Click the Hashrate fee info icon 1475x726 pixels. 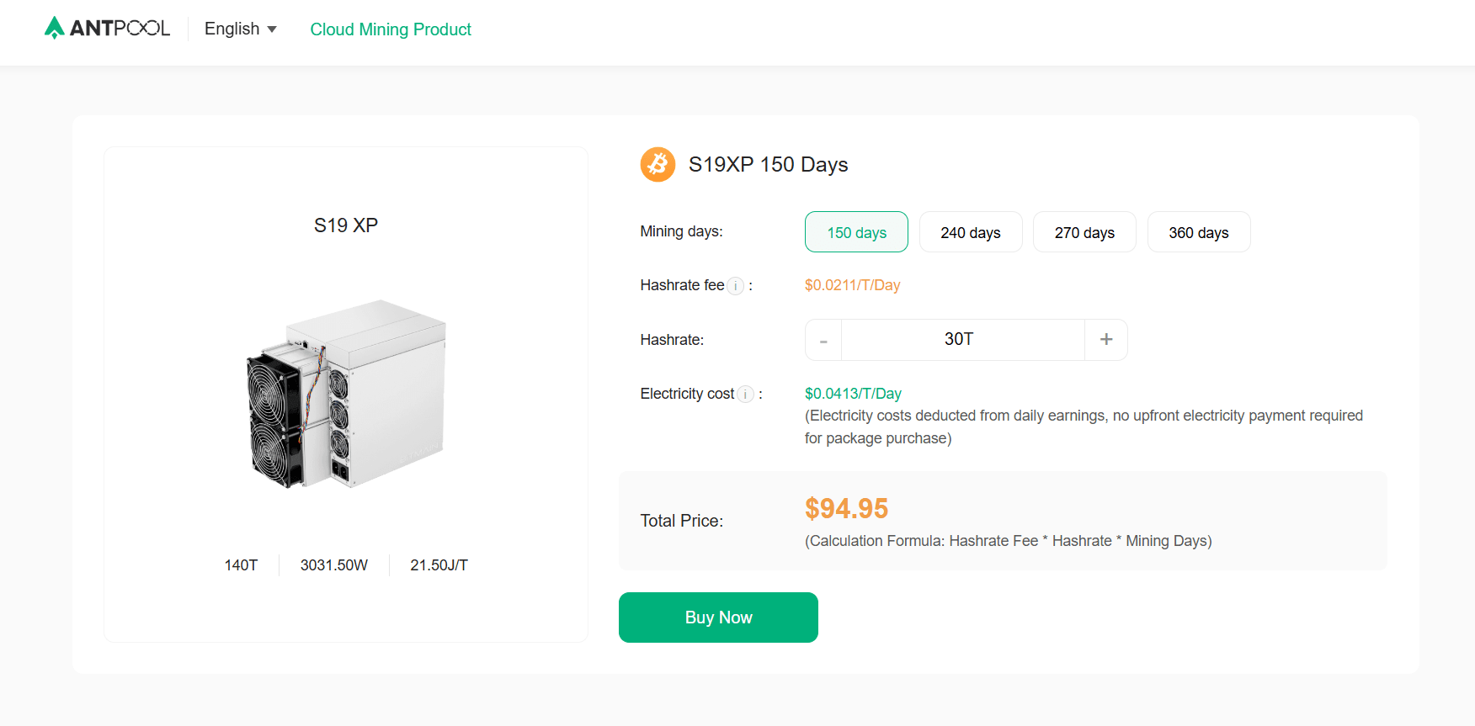[736, 286]
